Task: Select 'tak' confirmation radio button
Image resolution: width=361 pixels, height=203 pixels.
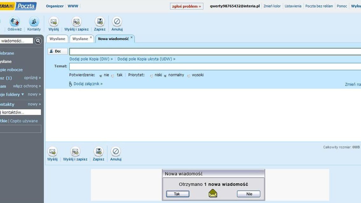Action: coord(112,76)
